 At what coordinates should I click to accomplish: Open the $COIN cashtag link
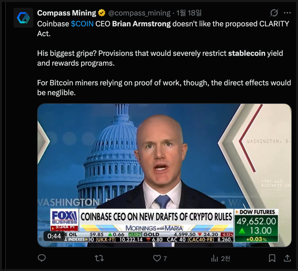pyautogui.click(x=82, y=24)
